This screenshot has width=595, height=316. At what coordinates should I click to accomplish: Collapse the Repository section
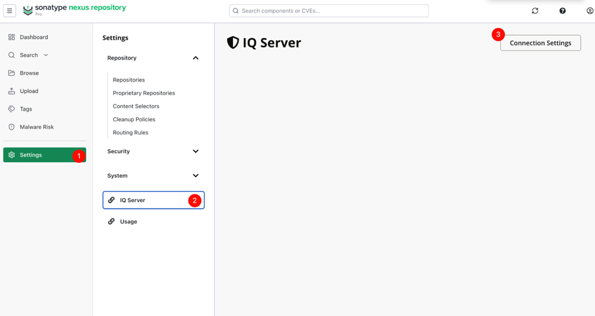pos(195,58)
